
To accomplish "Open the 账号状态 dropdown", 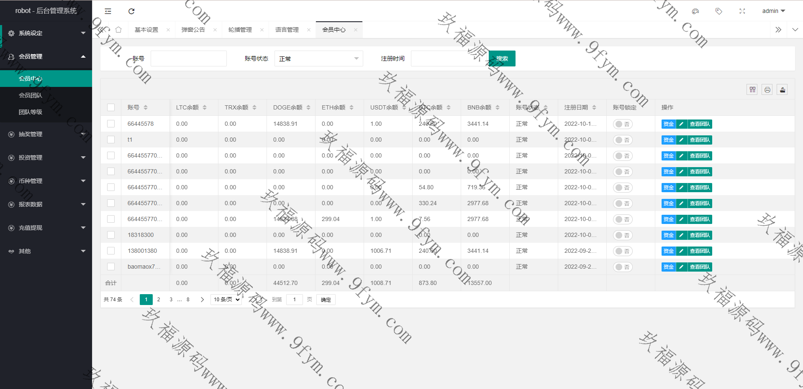I will pos(318,58).
